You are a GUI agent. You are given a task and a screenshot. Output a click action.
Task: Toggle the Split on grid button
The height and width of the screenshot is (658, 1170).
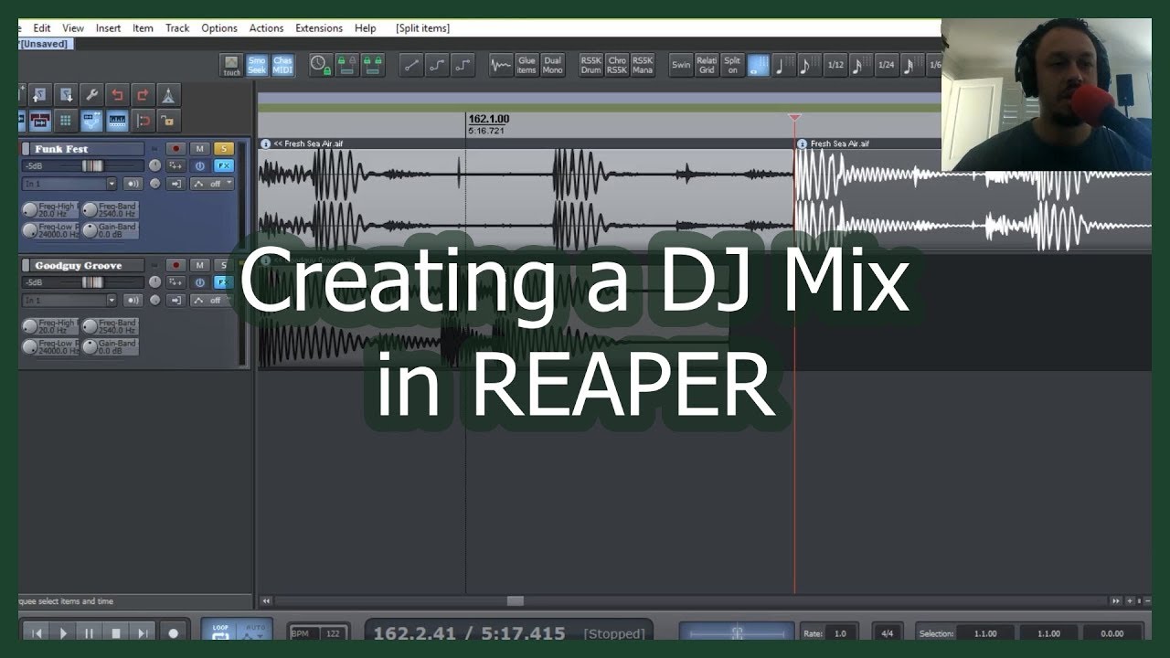[x=732, y=65]
